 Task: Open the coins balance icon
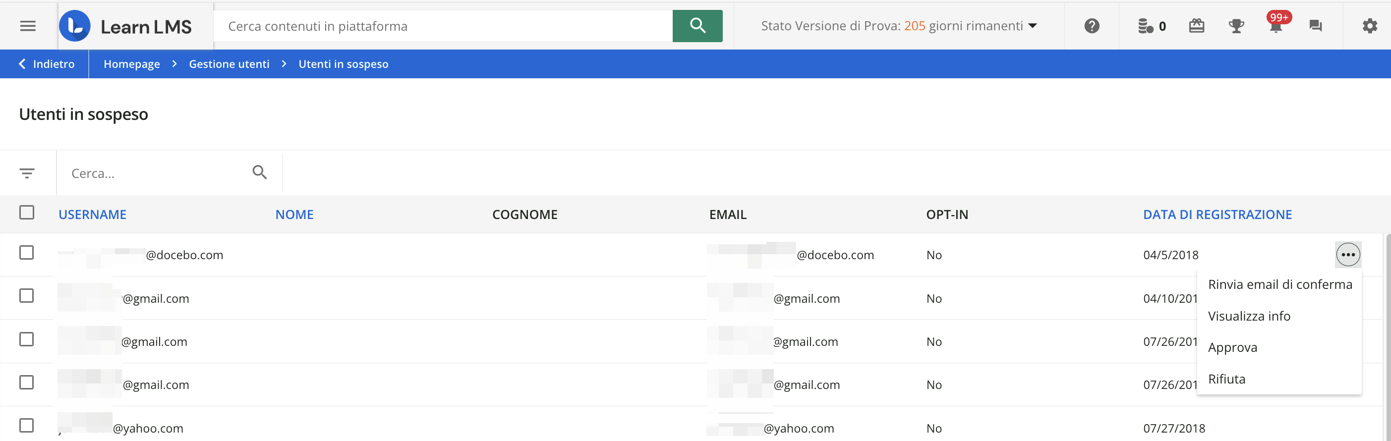coord(1146,26)
